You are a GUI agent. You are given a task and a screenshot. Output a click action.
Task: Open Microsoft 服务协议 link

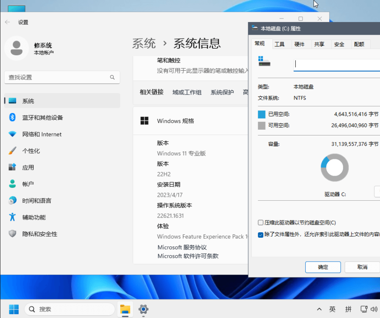click(x=182, y=247)
